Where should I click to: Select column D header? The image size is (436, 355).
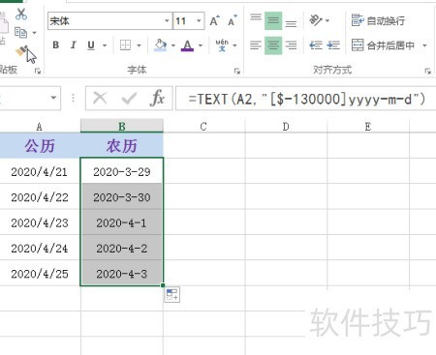click(x=286, y=127)
